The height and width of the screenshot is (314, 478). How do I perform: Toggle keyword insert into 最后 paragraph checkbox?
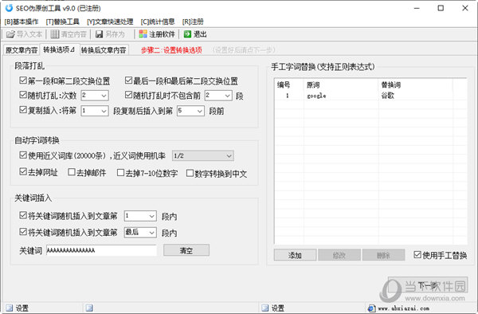click(x=23, y=232)
